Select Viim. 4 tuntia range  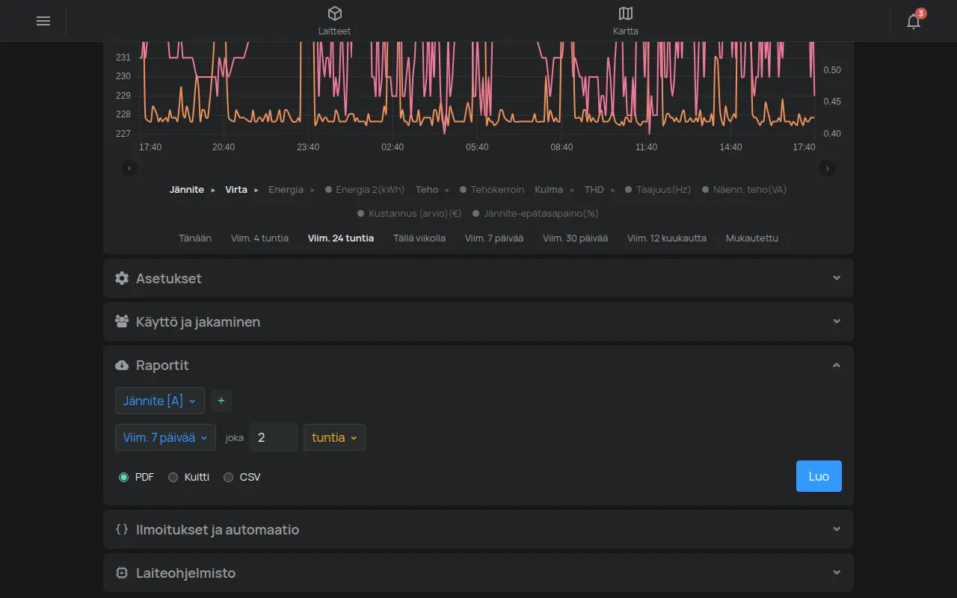pos(259,238)
